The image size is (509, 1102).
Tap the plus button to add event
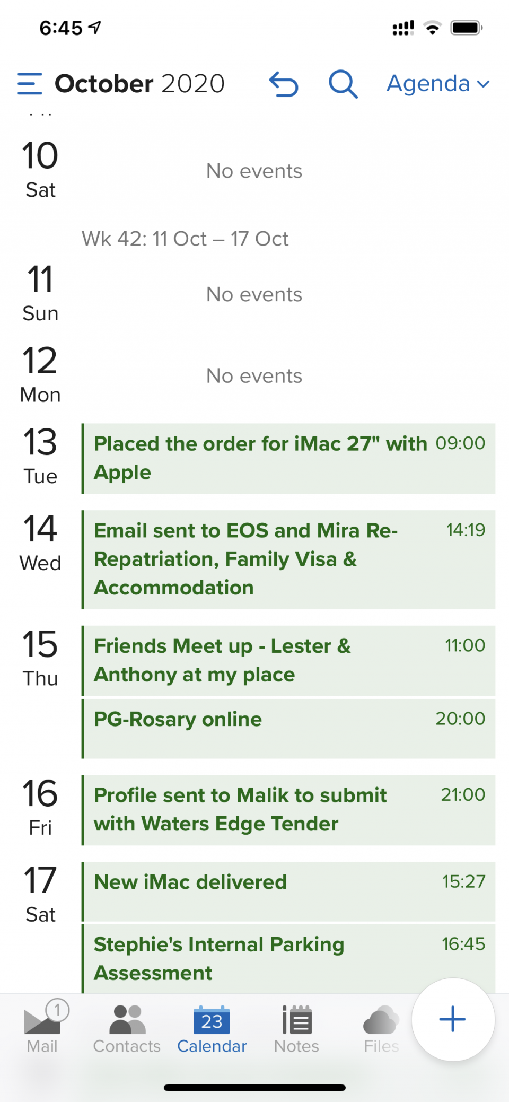coord(453,1019)
